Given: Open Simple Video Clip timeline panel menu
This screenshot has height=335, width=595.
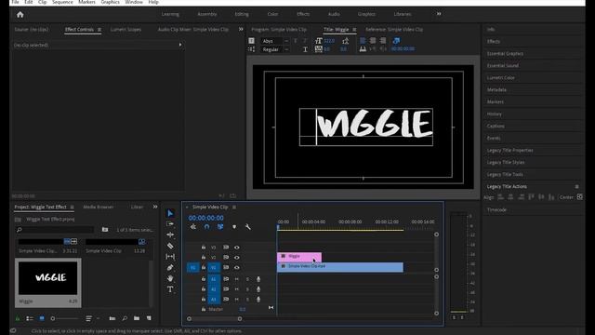Looking at the screenshot, I should tap(234, 207).
